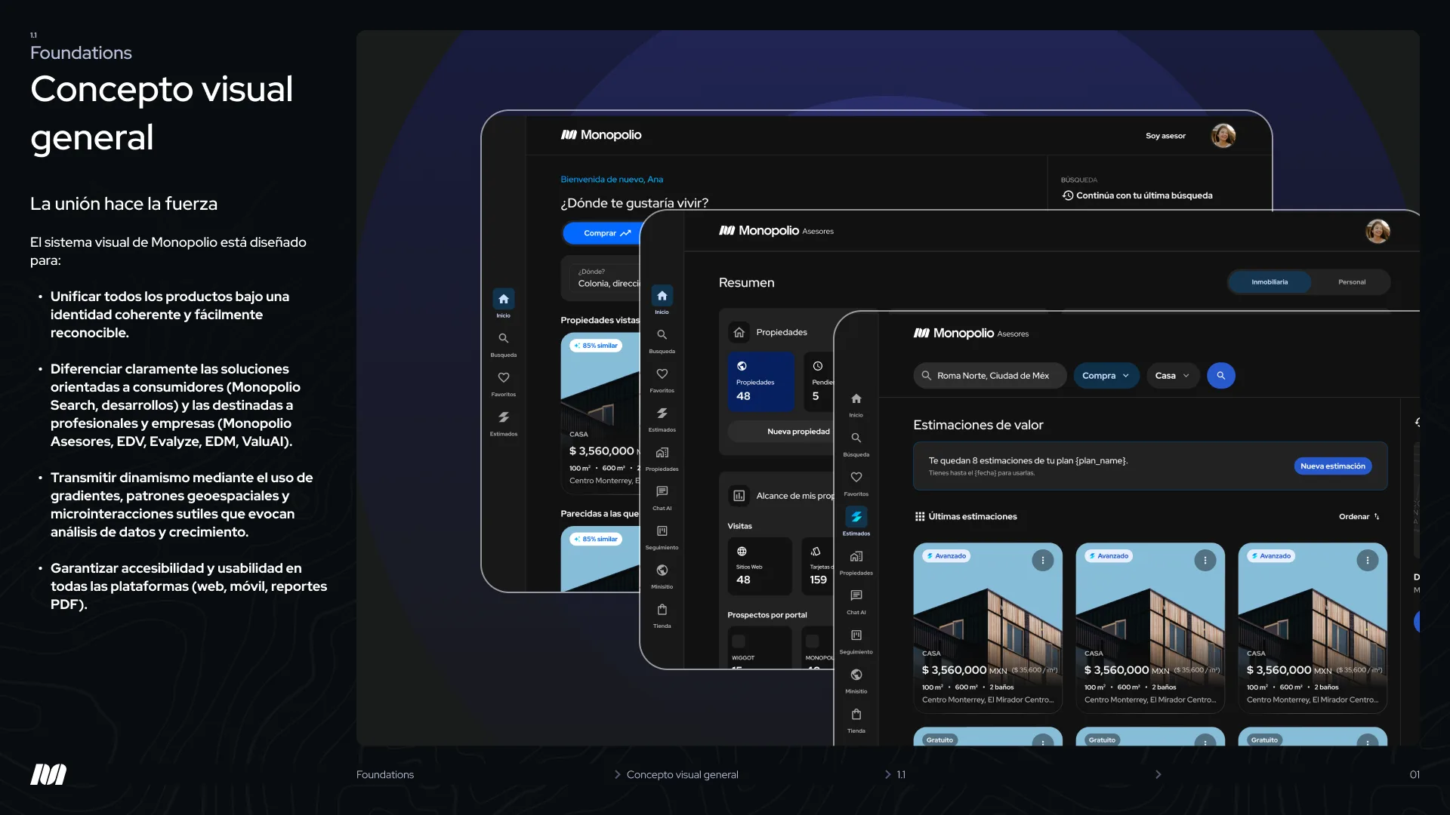Go to Seguimiento in the Resumen window sidebar

pos(662,537)
